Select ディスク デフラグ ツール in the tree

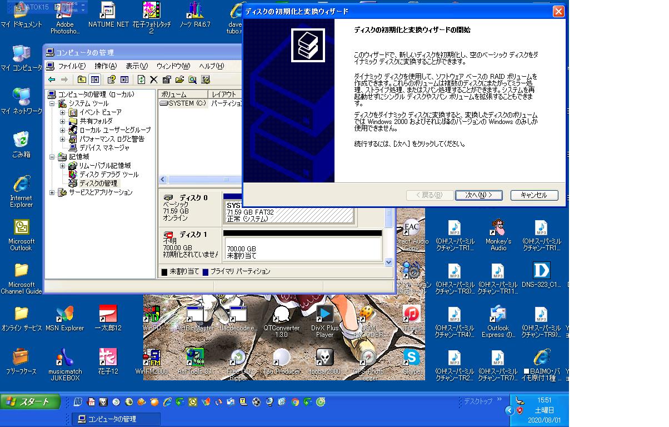(x=109, y=175)
